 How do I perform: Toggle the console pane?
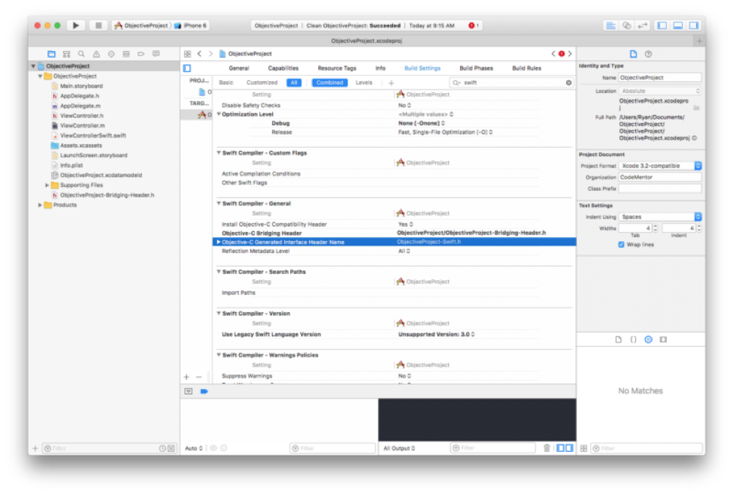click(x=569, y=448)
